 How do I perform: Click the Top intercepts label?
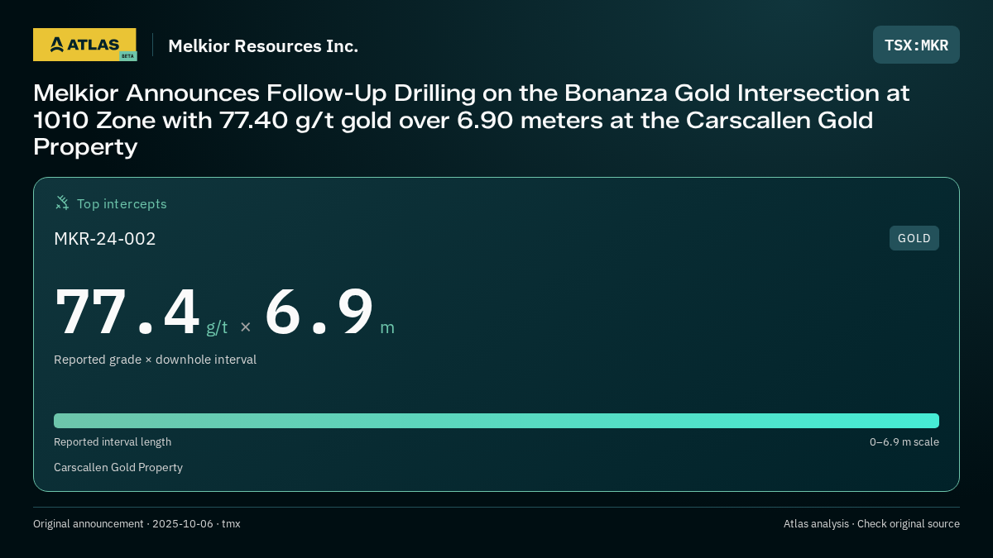pyautogui.click(x=122, y=203)
